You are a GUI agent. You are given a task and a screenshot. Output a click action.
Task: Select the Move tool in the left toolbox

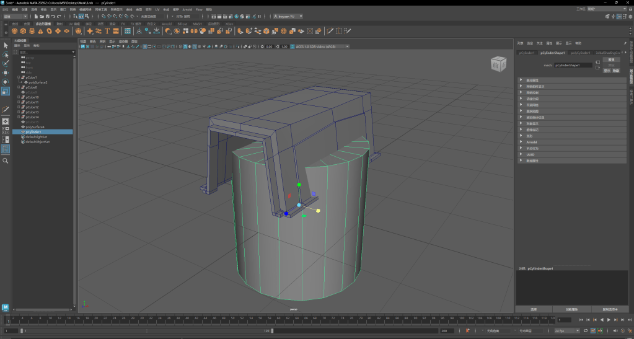coord(6,73)
